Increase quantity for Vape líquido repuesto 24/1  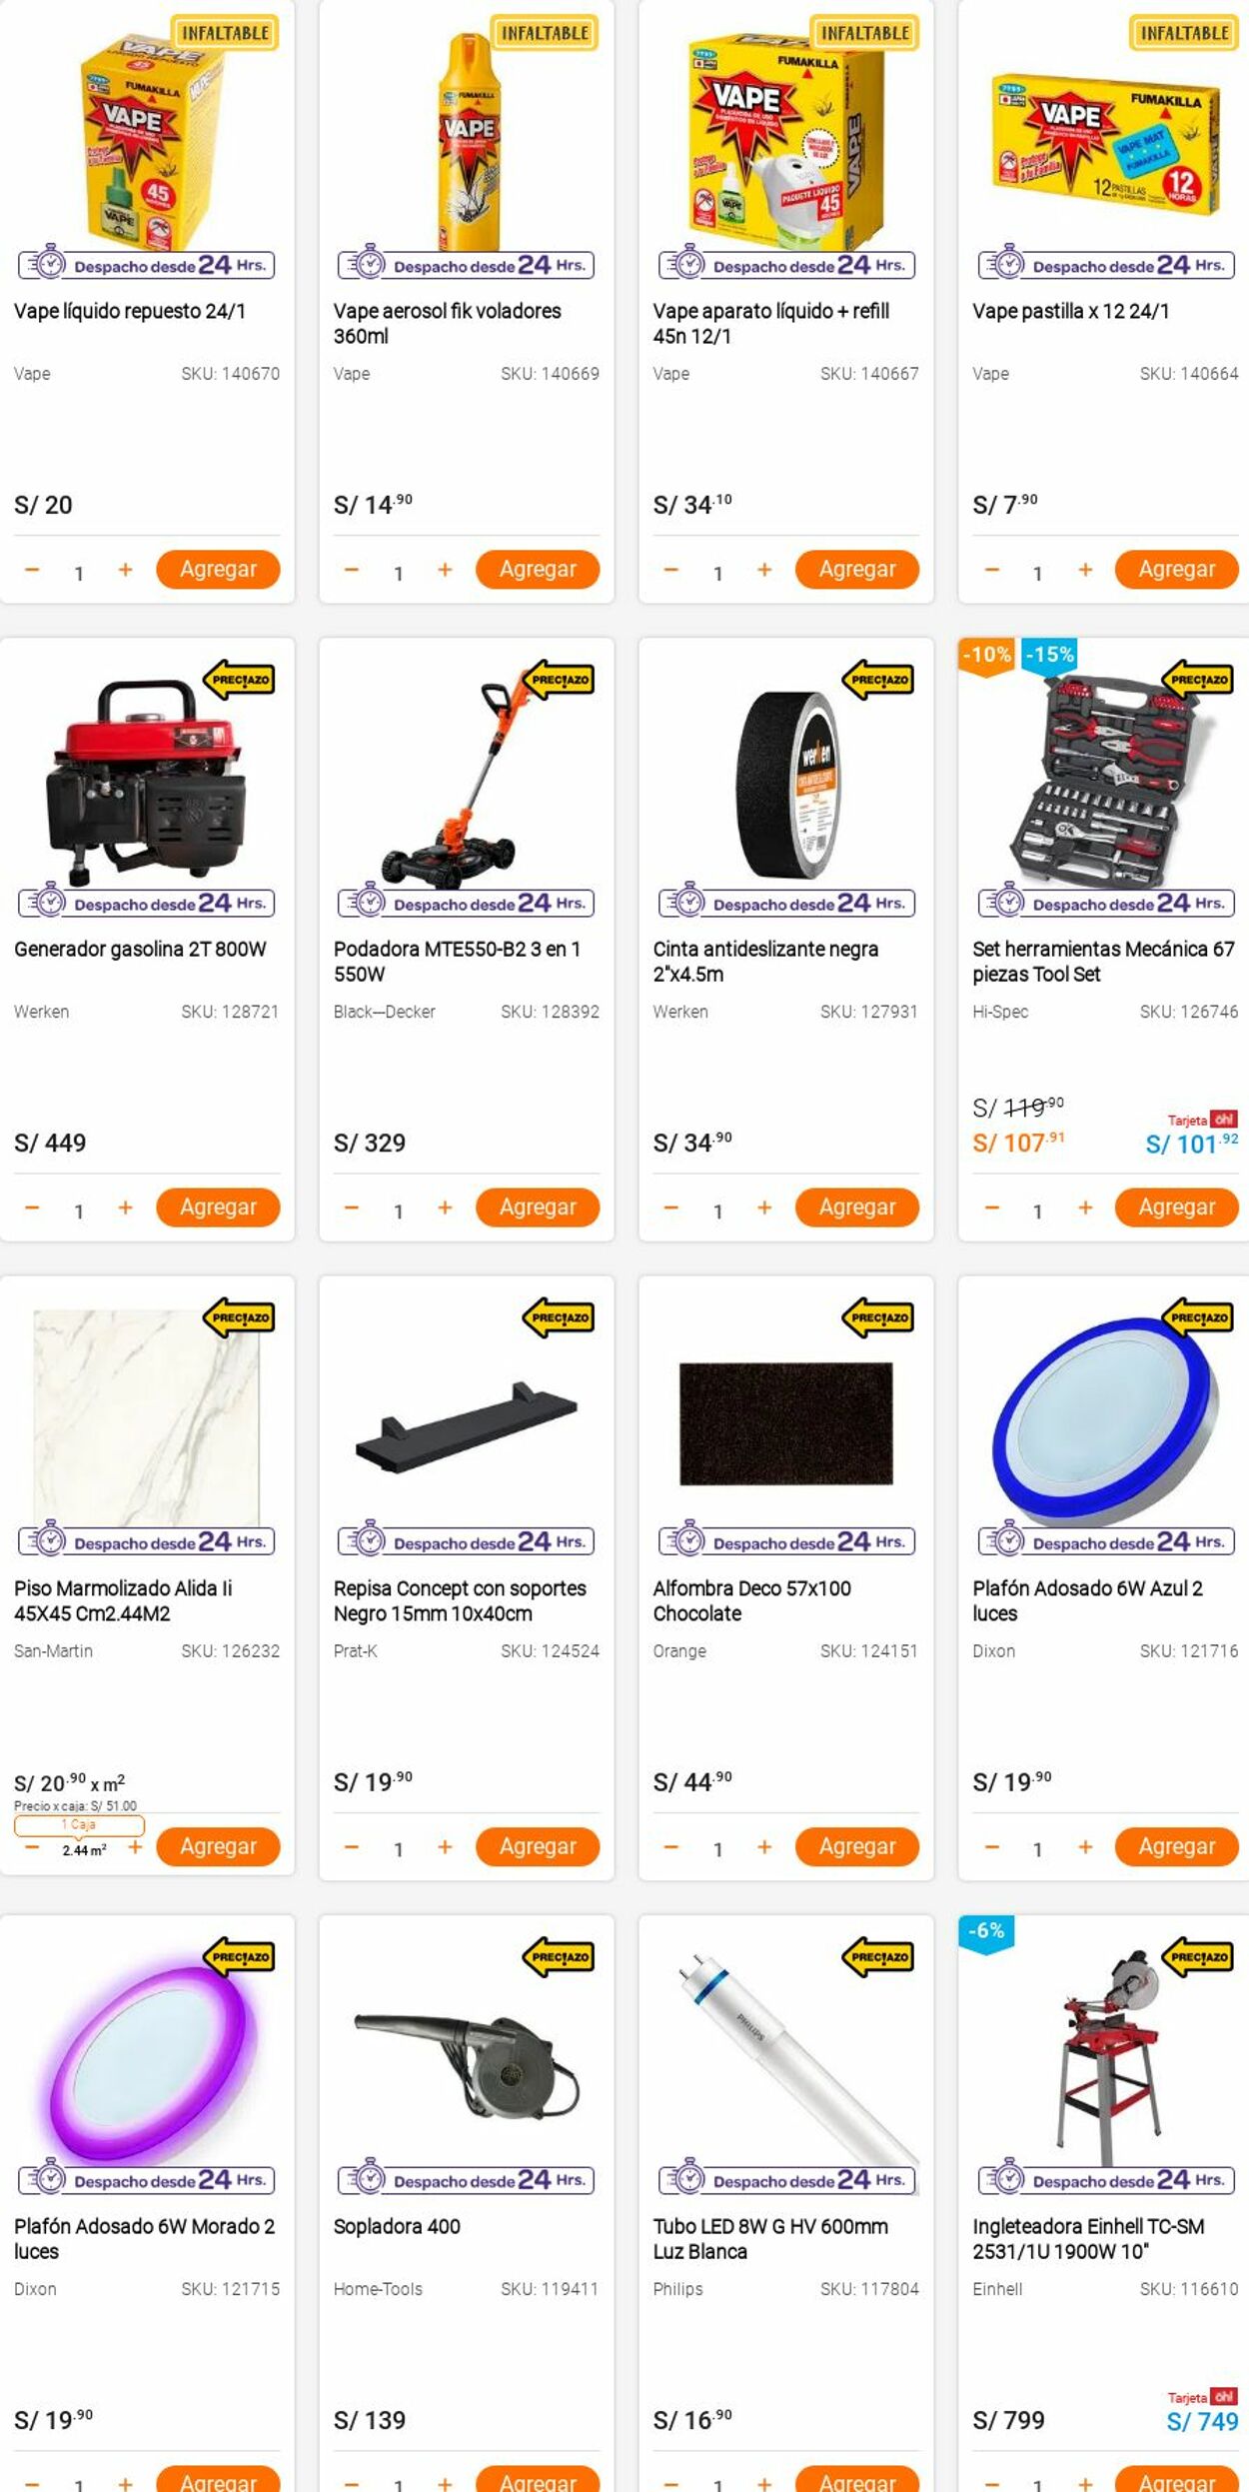tap(125, 570)
